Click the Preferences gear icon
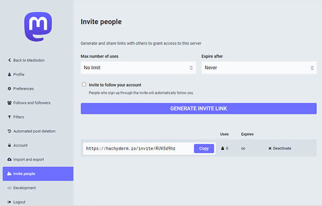Image resolution: width=322 pixels, height=206 pixels. click(10, 89)
